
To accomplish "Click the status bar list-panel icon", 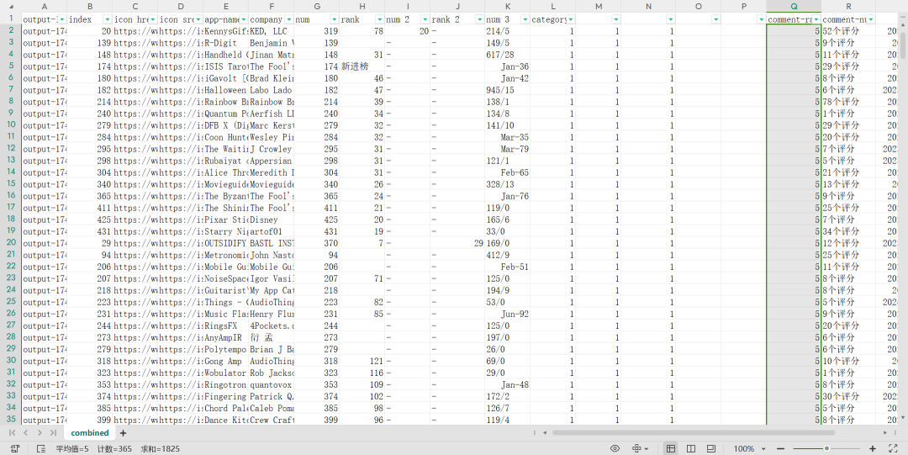I will coord(41,448).
